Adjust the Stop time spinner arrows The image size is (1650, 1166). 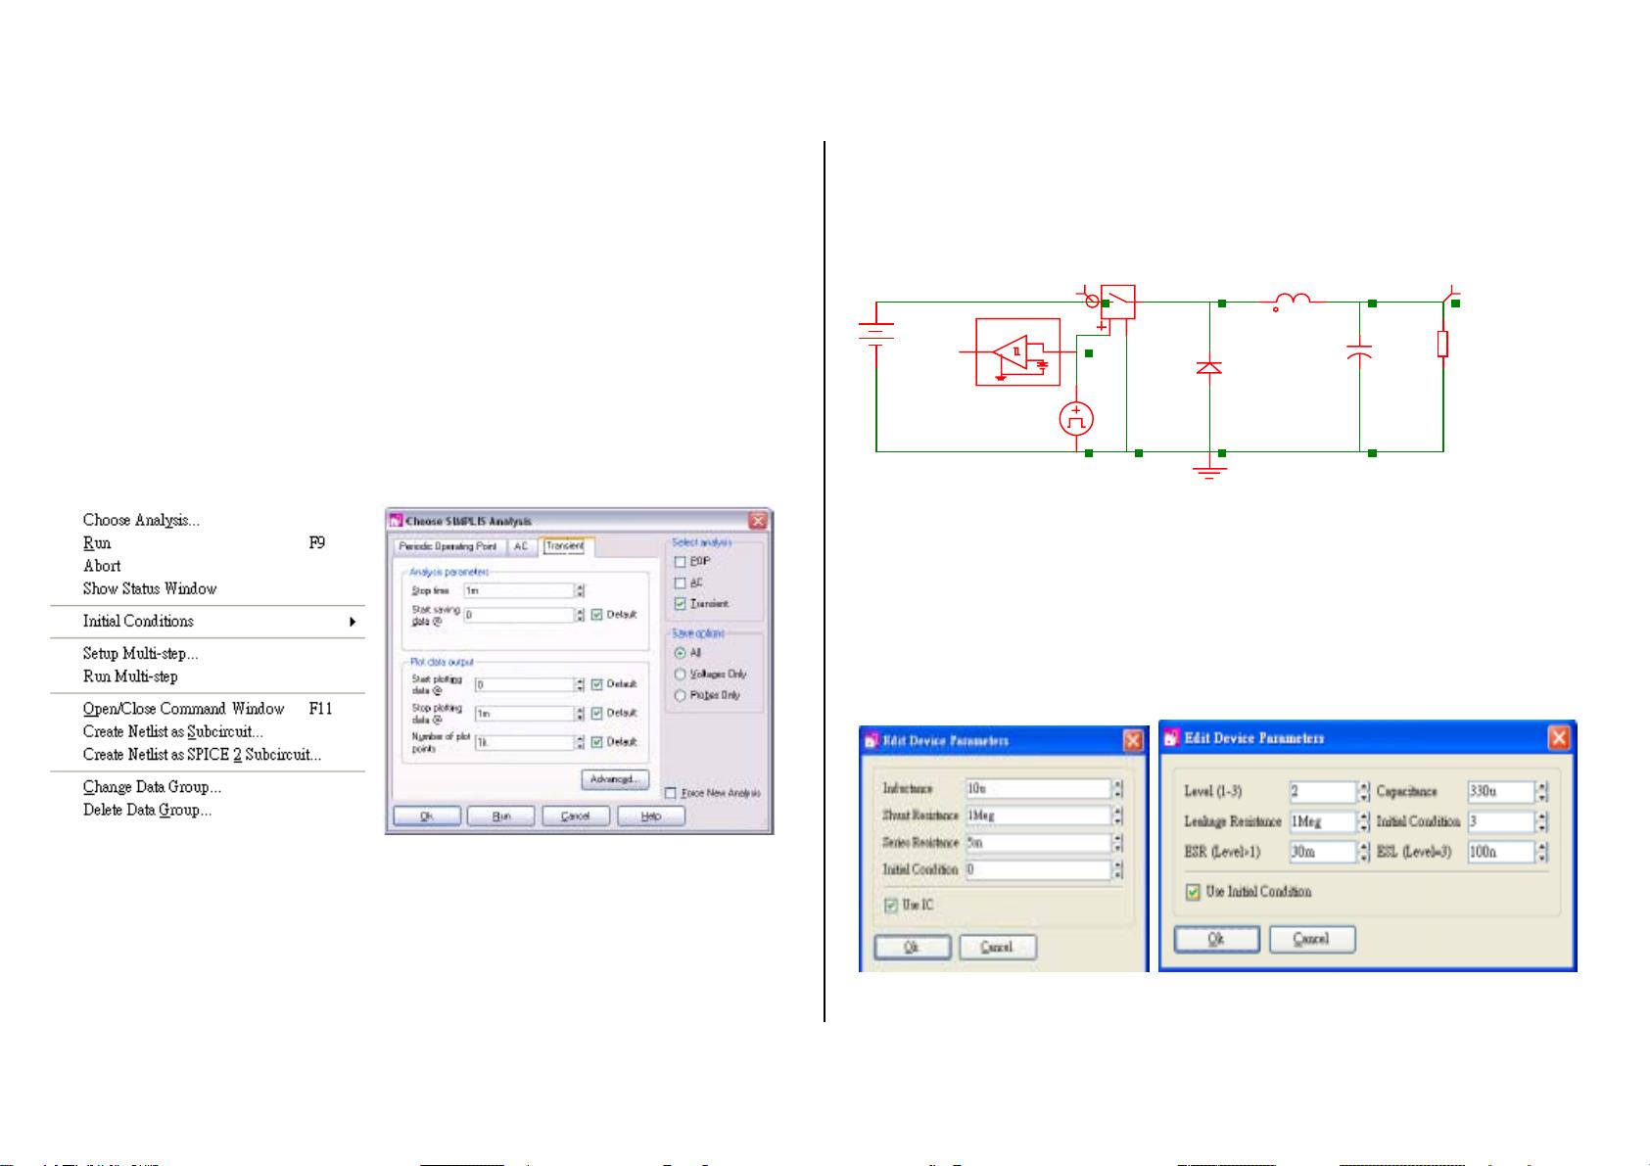click(x=580, y=591)
